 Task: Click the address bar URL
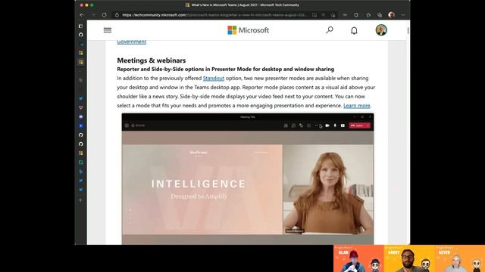(x=214, y=15)
